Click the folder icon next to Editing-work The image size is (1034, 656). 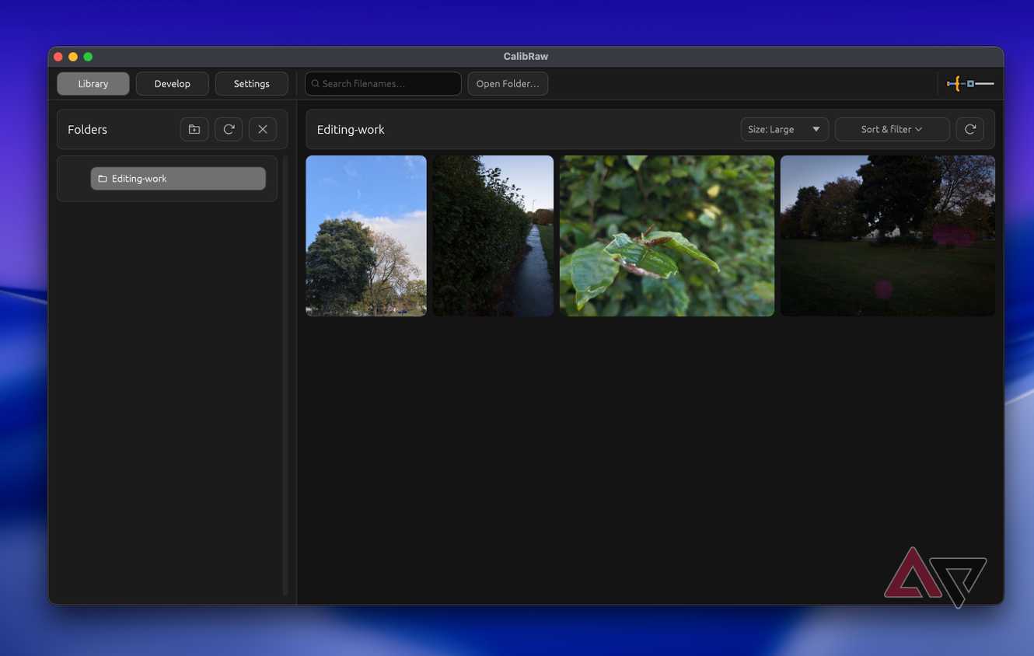[102, 179]
